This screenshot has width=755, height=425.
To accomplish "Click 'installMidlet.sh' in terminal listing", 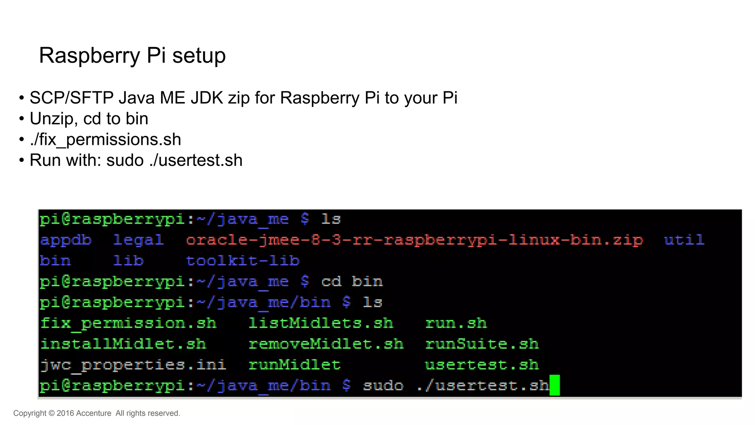I will pyautogui.click(x=123, y=344).
